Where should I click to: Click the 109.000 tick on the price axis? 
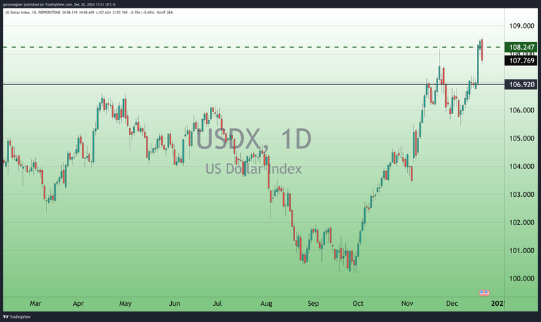[521, 26]
